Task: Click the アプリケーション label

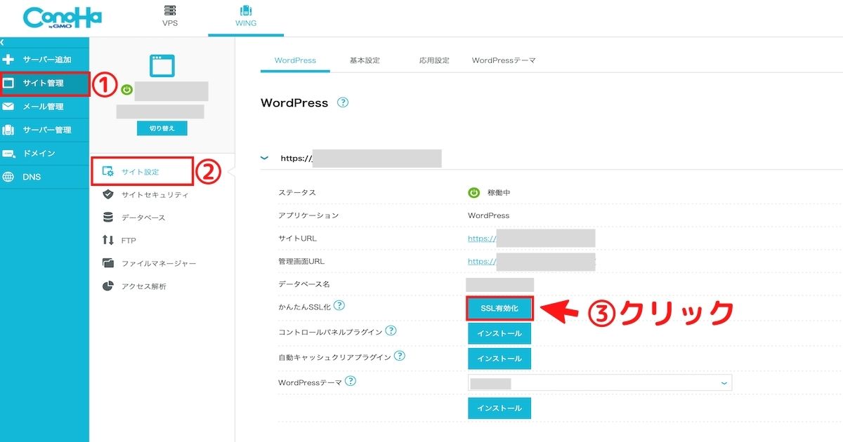Action: [308, 215]
